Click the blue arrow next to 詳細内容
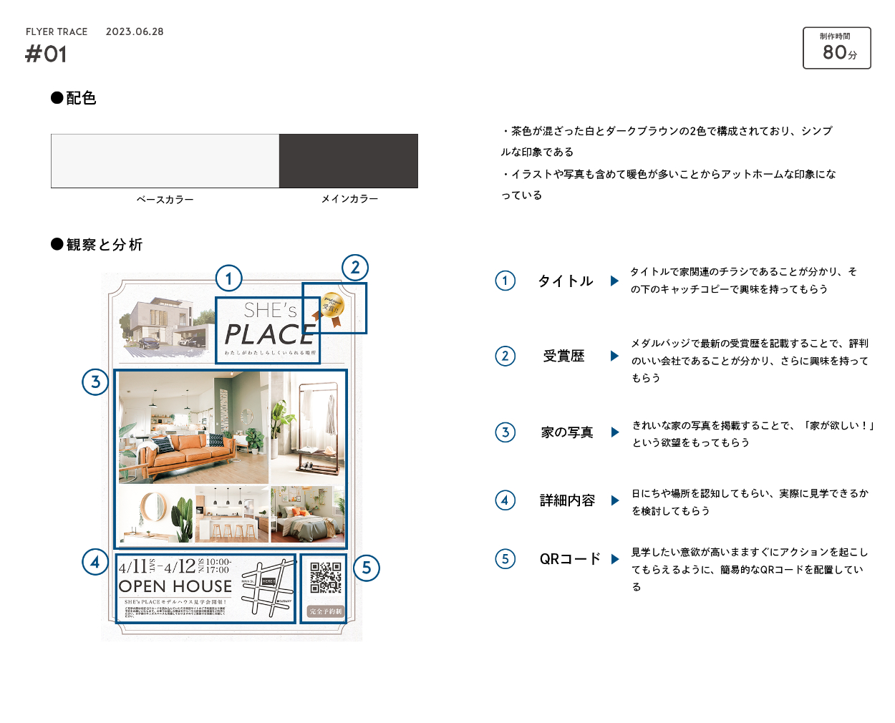Image resolution: width=895 pixels, height=723 pixels. (614, 500)
